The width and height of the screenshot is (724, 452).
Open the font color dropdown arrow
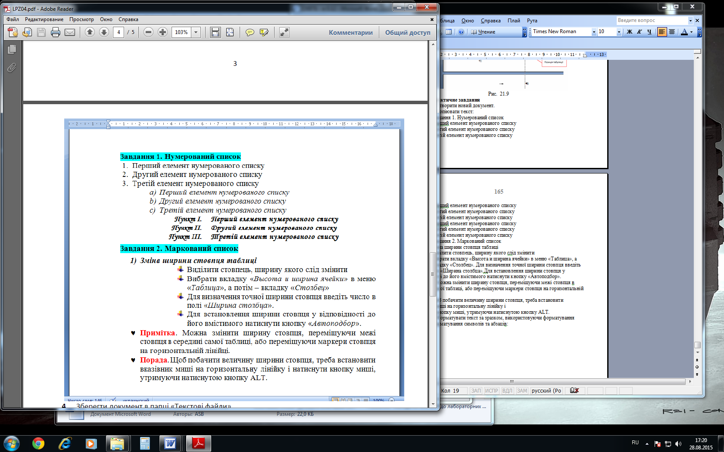(x=691, y=32)
